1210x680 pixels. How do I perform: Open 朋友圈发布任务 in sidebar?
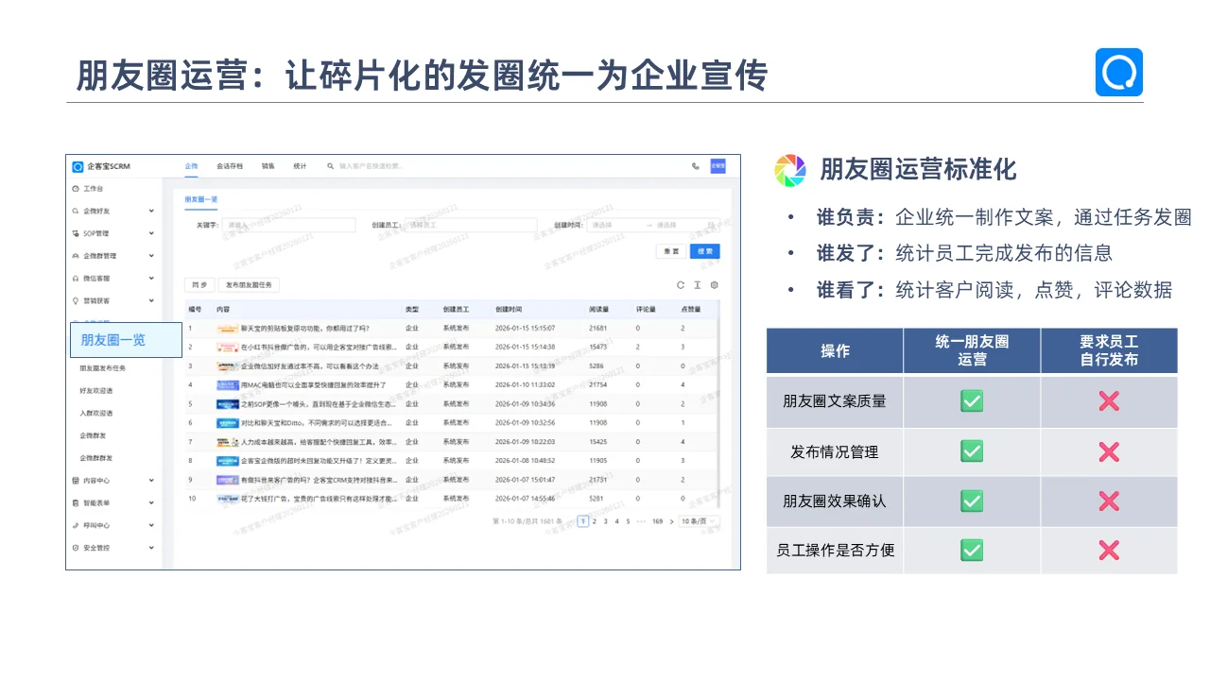pos(102,368)
